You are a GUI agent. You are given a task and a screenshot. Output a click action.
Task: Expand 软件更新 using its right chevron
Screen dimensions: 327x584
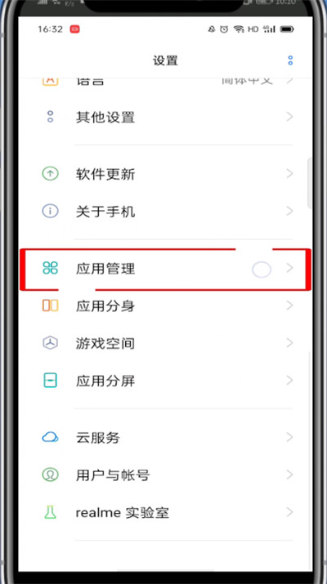289,173
